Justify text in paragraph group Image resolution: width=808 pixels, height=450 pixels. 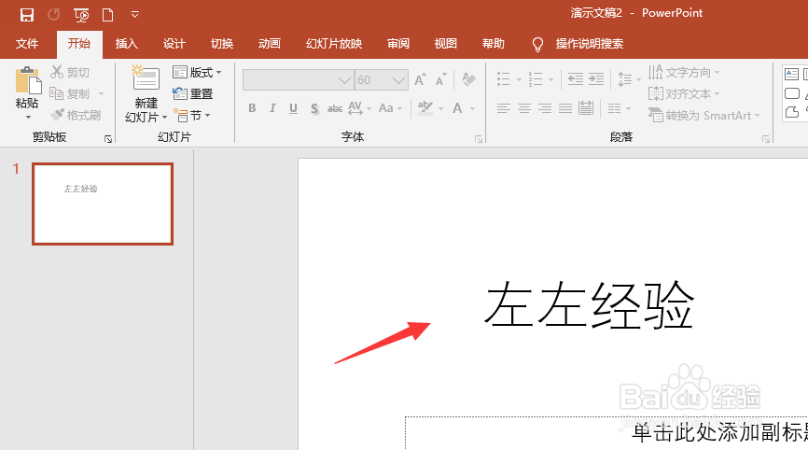[x=565, y=108]
